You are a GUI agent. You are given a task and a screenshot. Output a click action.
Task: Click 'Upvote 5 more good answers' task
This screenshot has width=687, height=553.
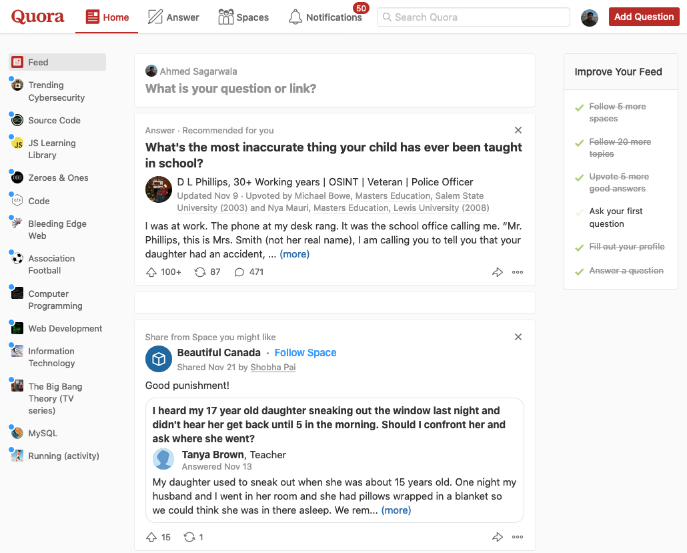click(x=619, y=182)
